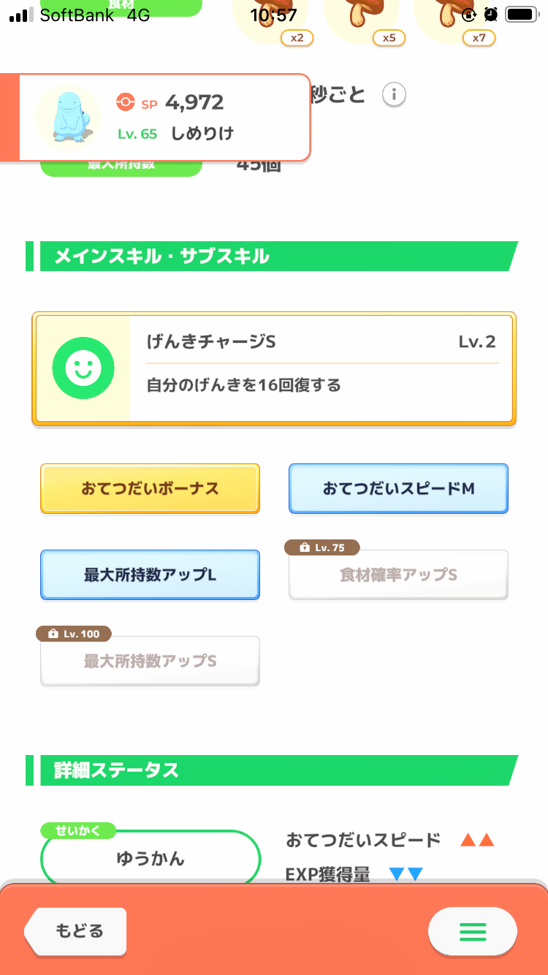Tap the locked 食材確率アップS skill
The image size is (548, 975).
pyautogui.click(x=398, y=575)
